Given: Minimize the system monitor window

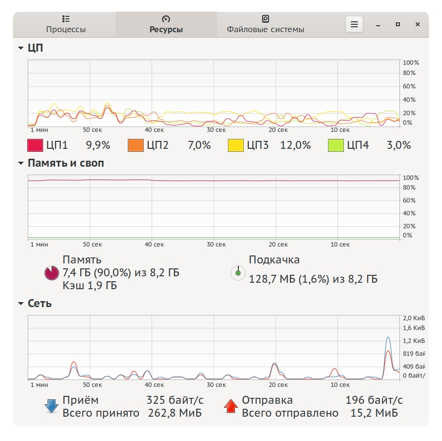Looking at the screenshot, I should point(378,24).
